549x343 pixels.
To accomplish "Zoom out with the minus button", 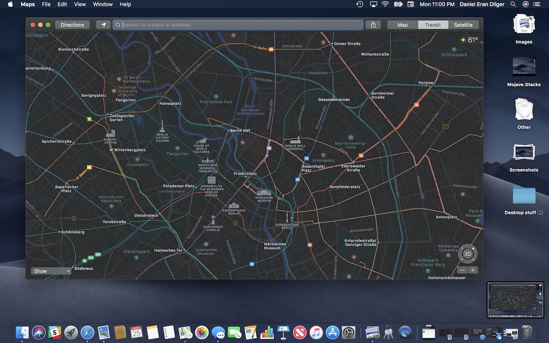I will [x=462, y=270].
